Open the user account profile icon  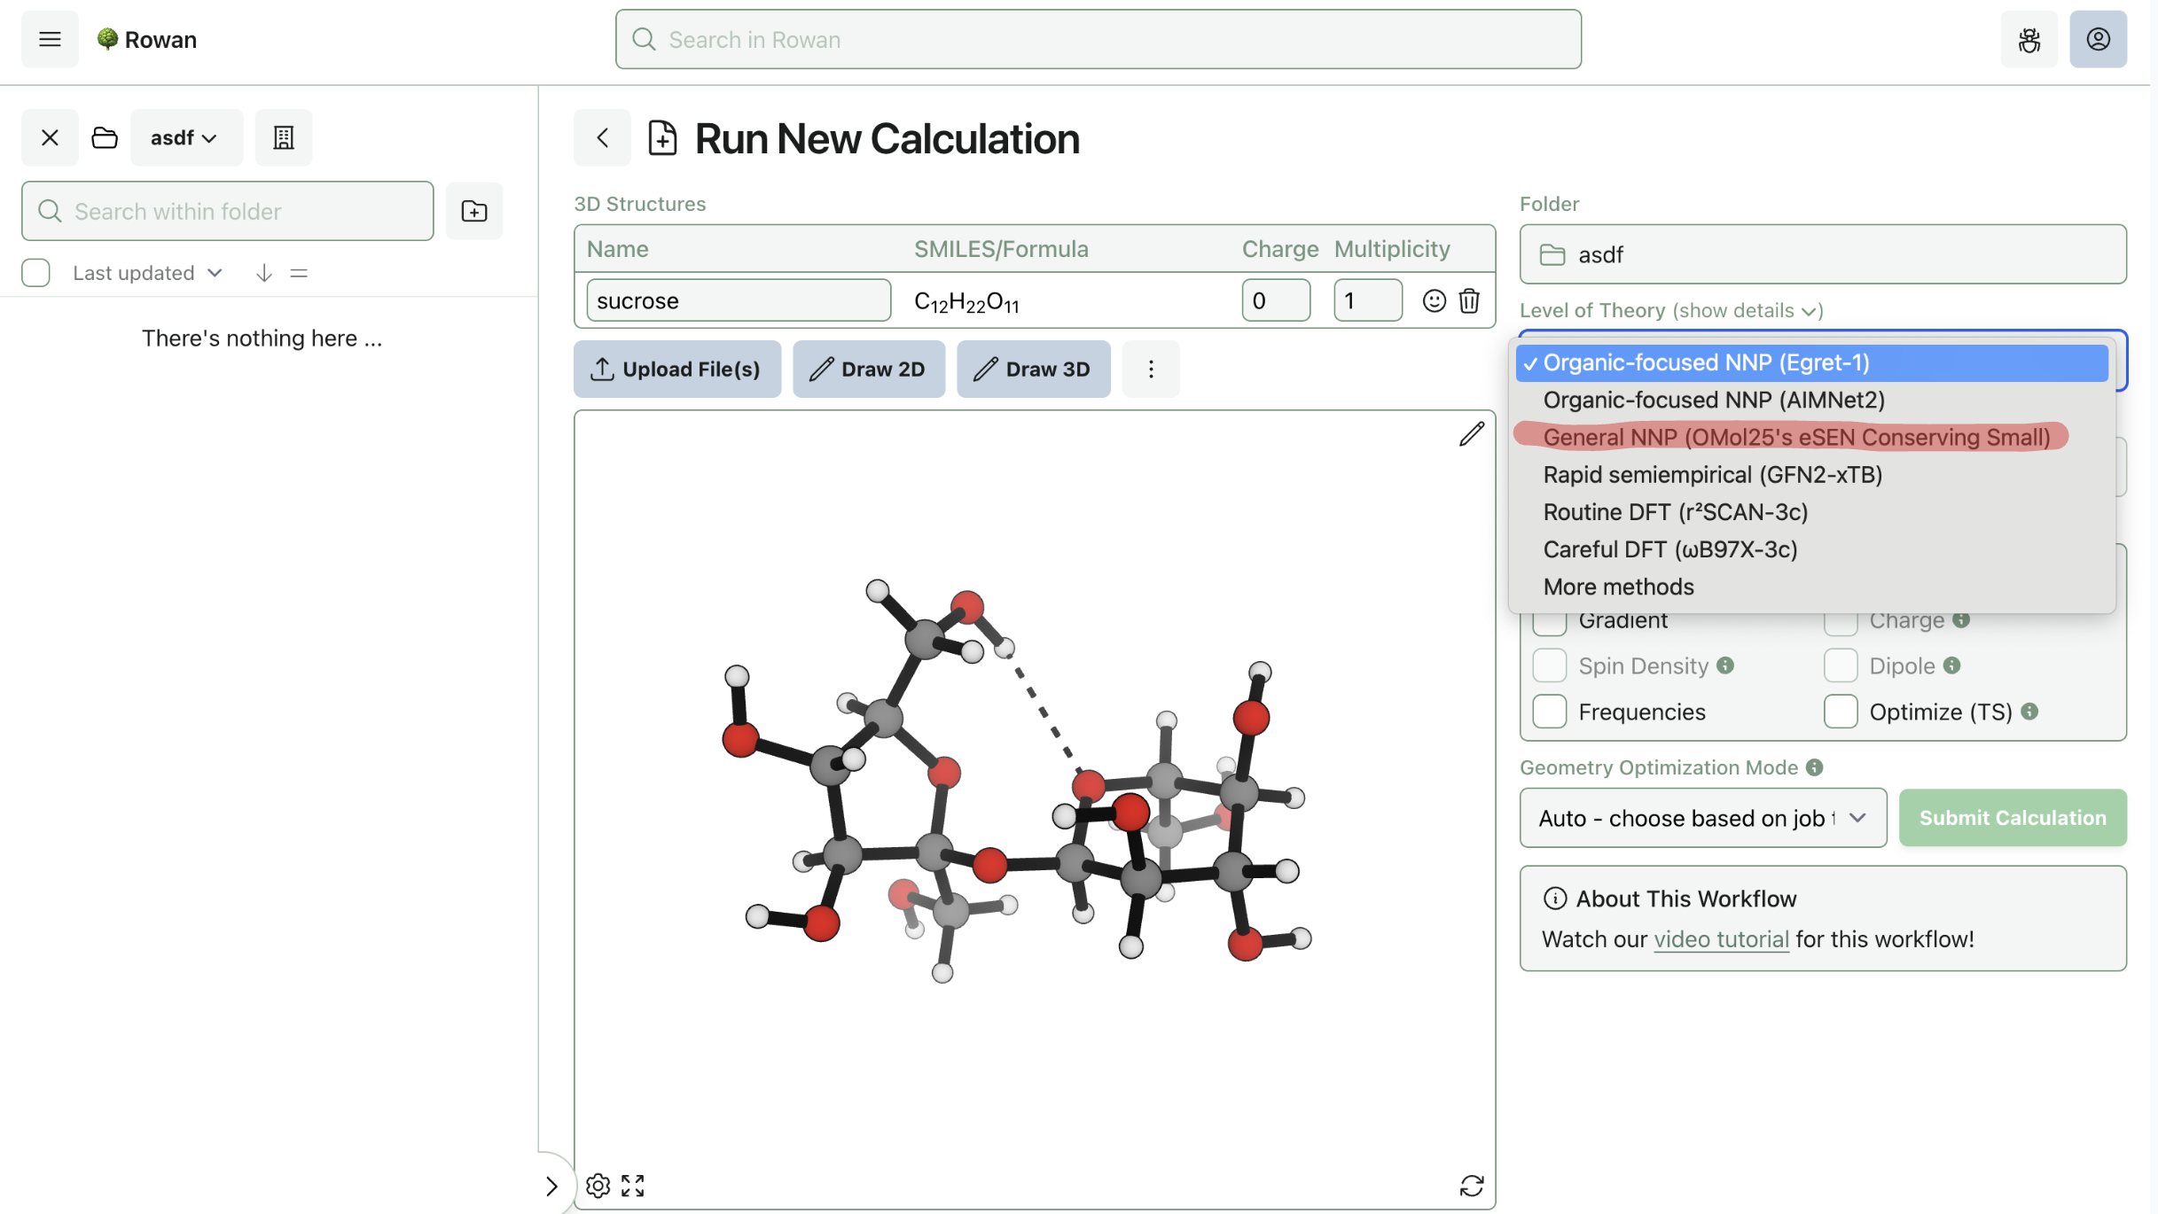pos(2098,39)
